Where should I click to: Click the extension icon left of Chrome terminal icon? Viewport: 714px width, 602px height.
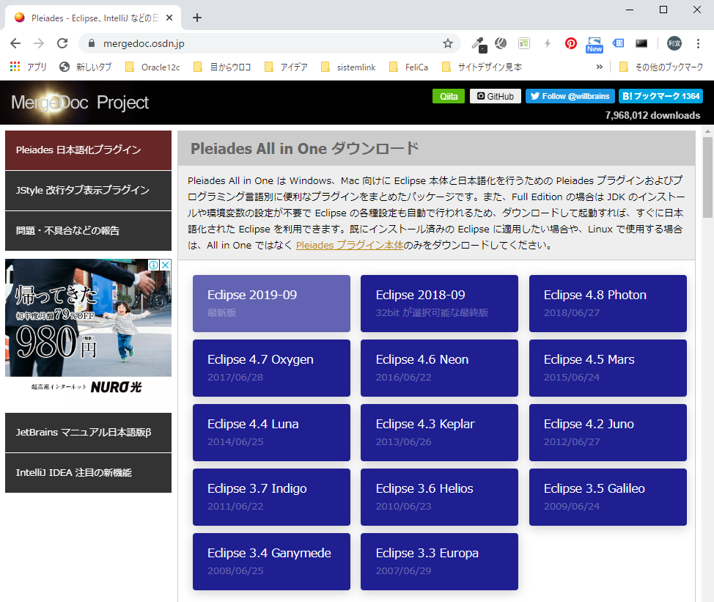[619, 43]
